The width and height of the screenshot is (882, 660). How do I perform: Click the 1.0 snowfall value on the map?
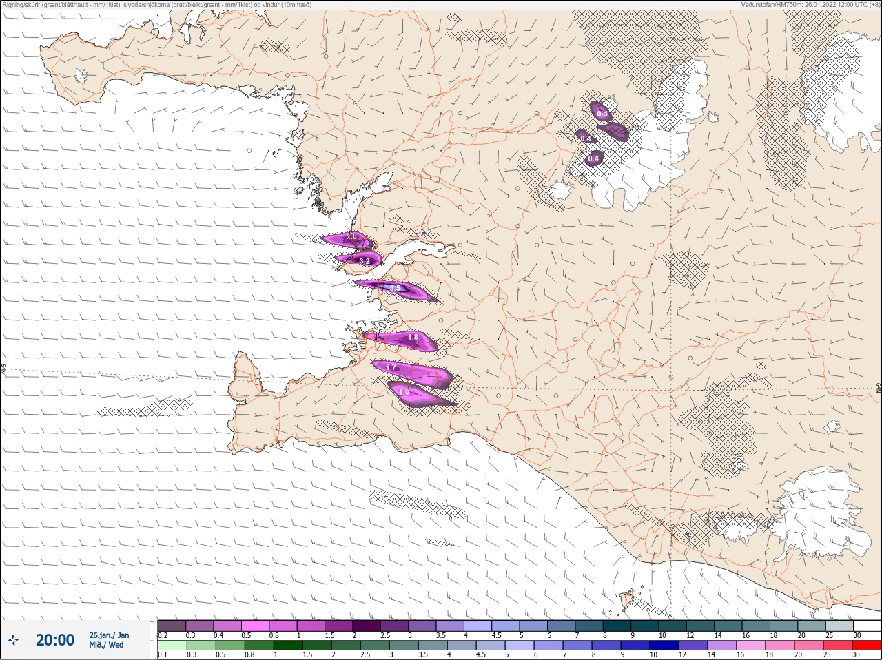(404, 391)
